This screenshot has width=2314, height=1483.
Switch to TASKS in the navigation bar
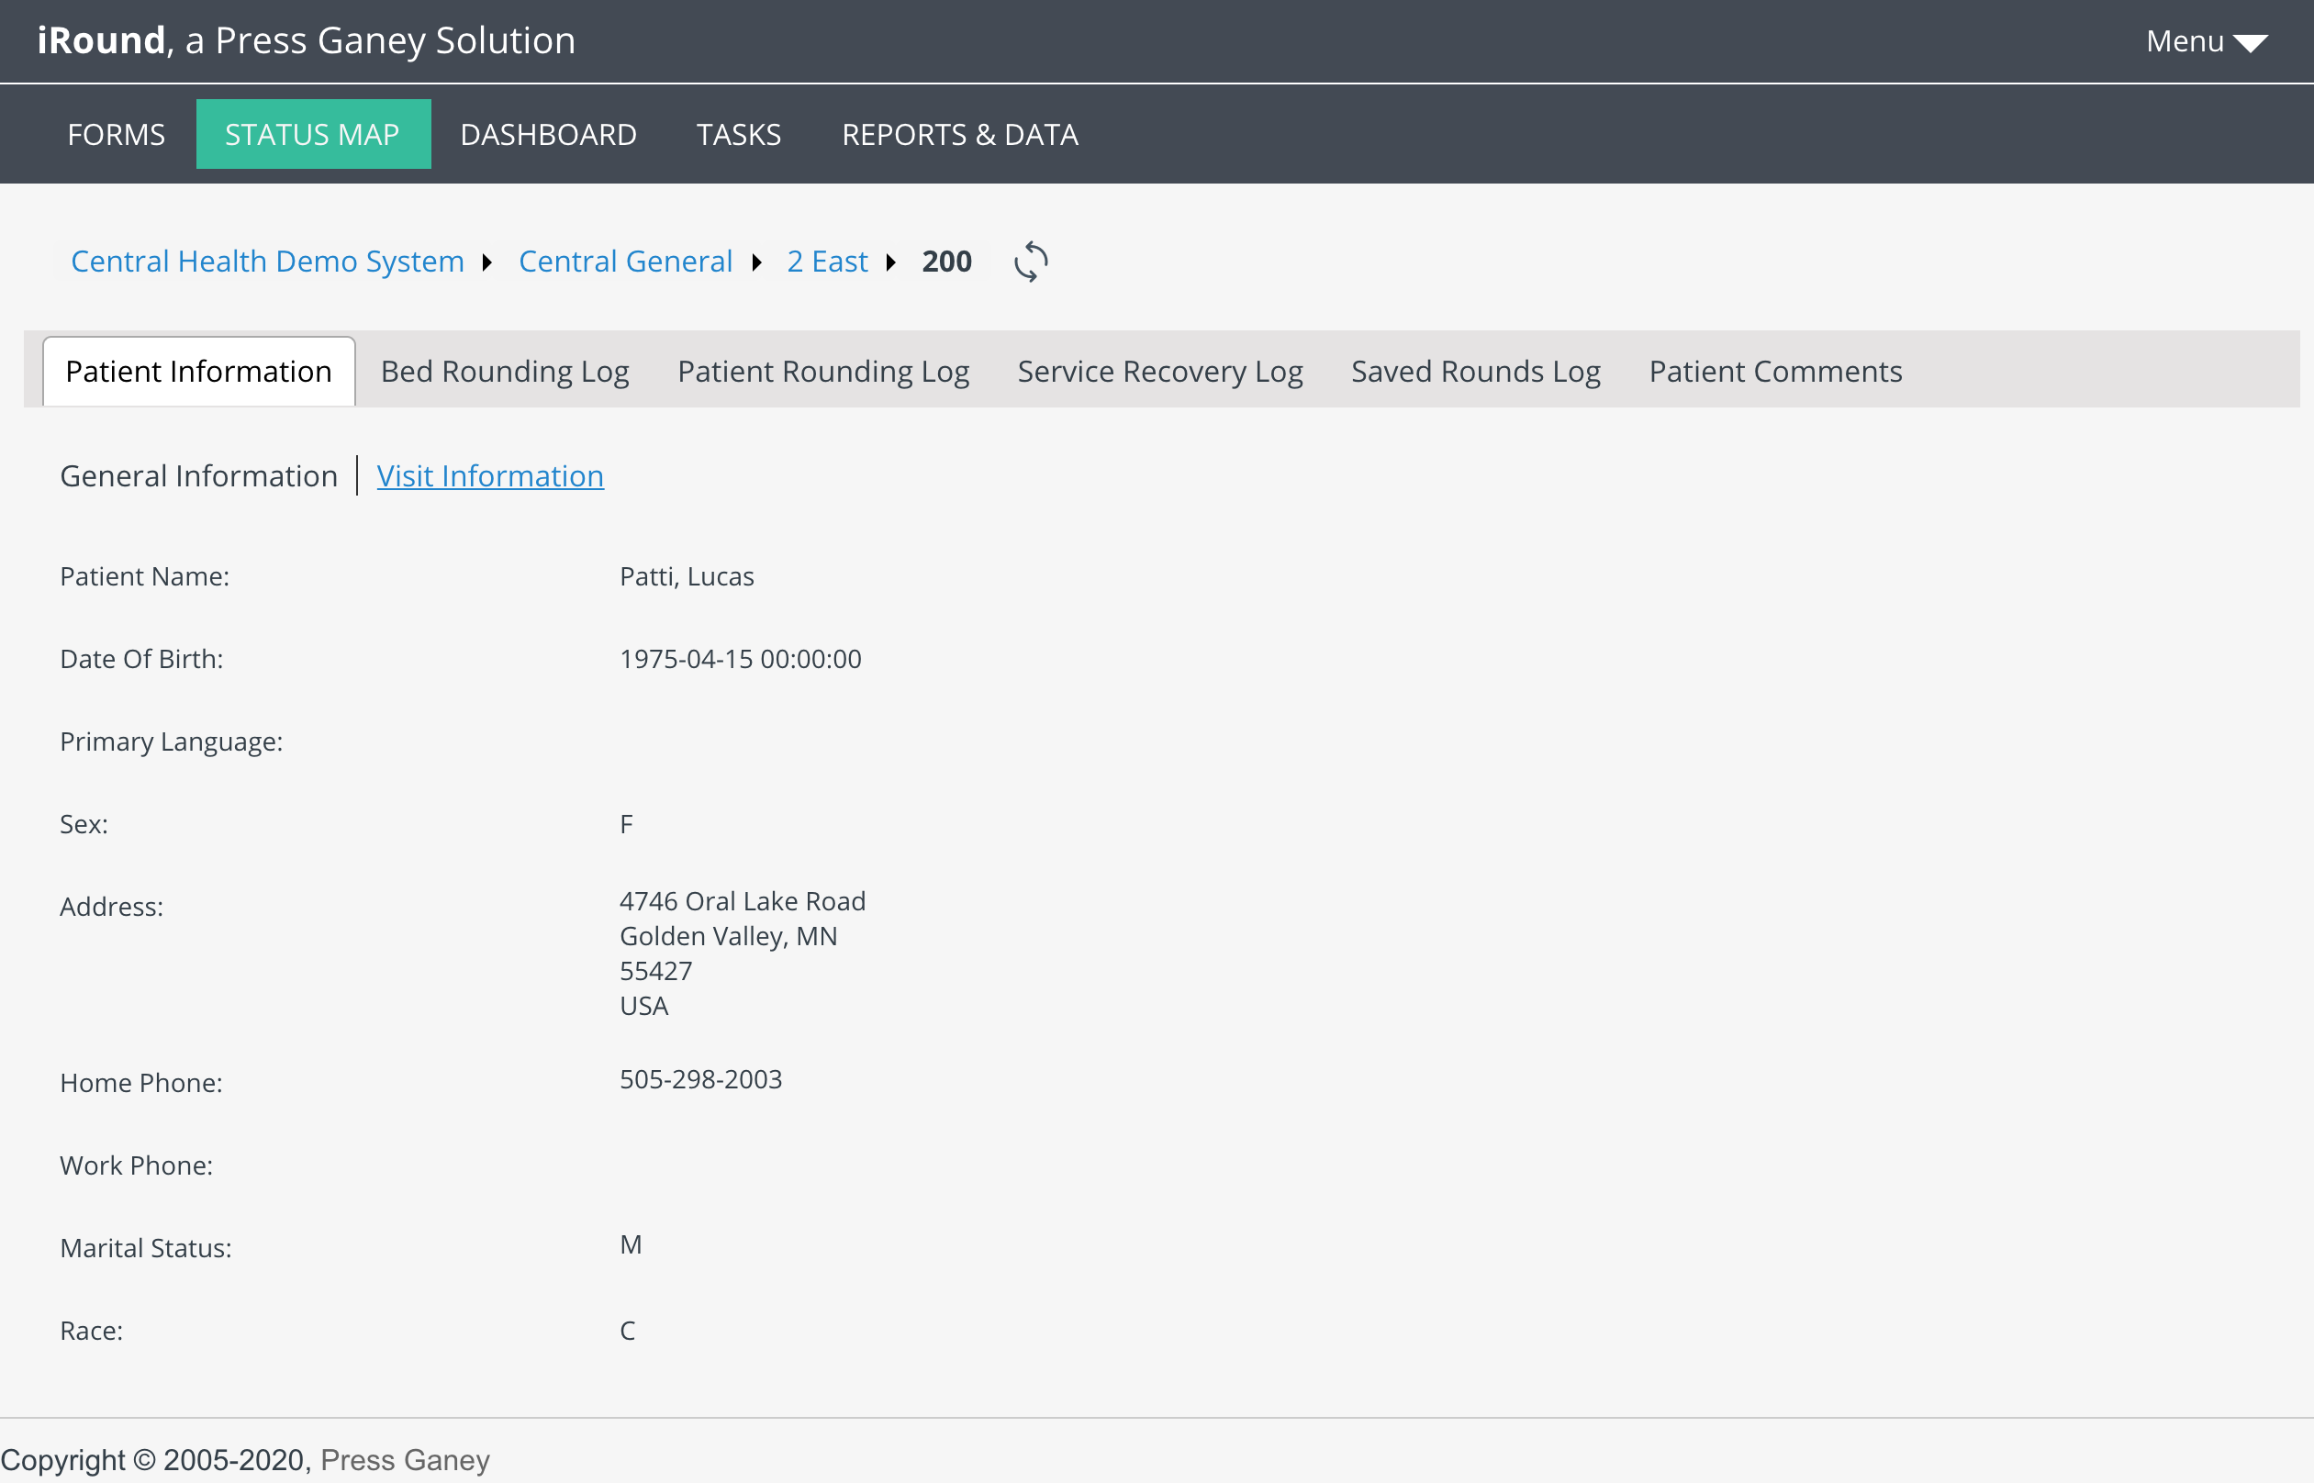tap(739, 134)
